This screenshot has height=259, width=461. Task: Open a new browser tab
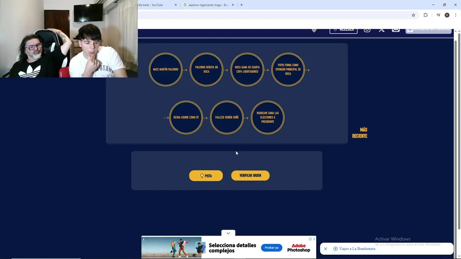coord(241,5)
